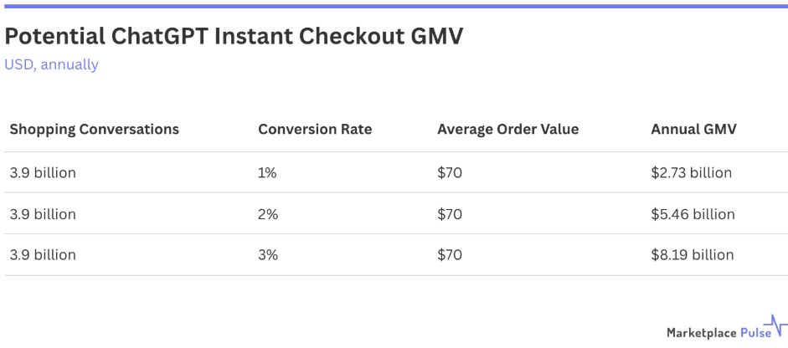Click the 3% conversion rate cell
Viewport: 788px width, 348px height.
click(268, 255)
